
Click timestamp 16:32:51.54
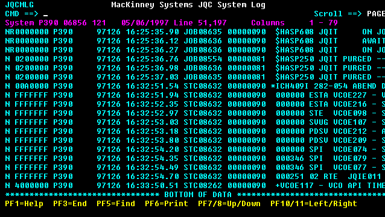152,86
